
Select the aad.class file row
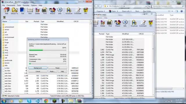41,81
